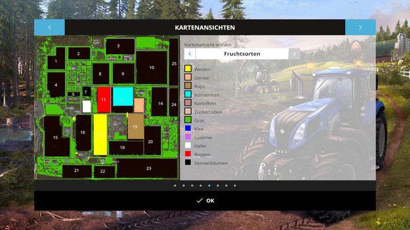Click the Sonnenblumen legend label
410x230 pixels.
pyautogui.click(x=210, y=163)
